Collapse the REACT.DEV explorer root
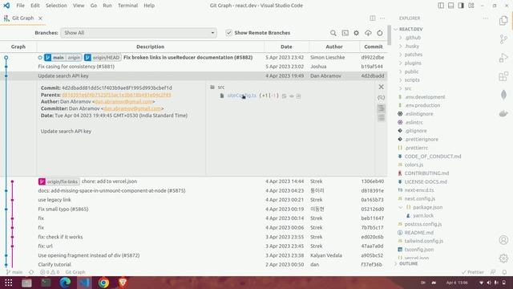 396,29
